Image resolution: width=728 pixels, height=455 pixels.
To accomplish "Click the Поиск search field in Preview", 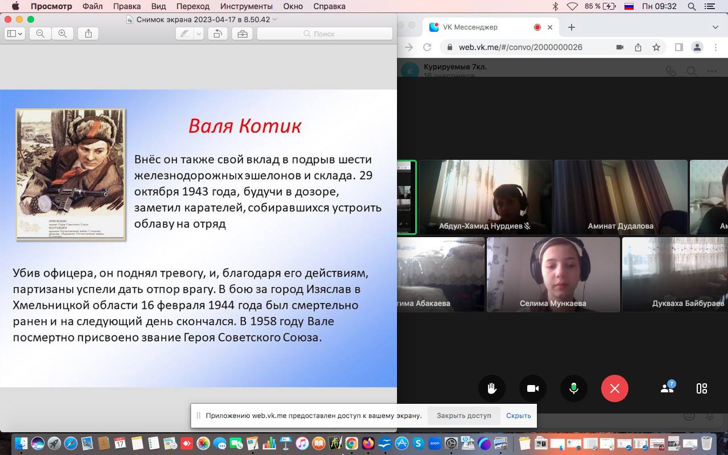I will tap(325, 34).
